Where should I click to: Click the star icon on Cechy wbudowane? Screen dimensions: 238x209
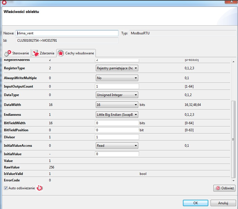click(61, 53)
